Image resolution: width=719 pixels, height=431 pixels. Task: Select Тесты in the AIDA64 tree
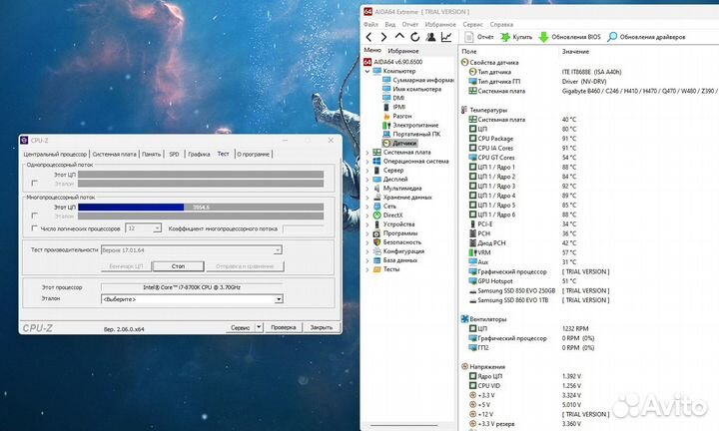point(391,269)
